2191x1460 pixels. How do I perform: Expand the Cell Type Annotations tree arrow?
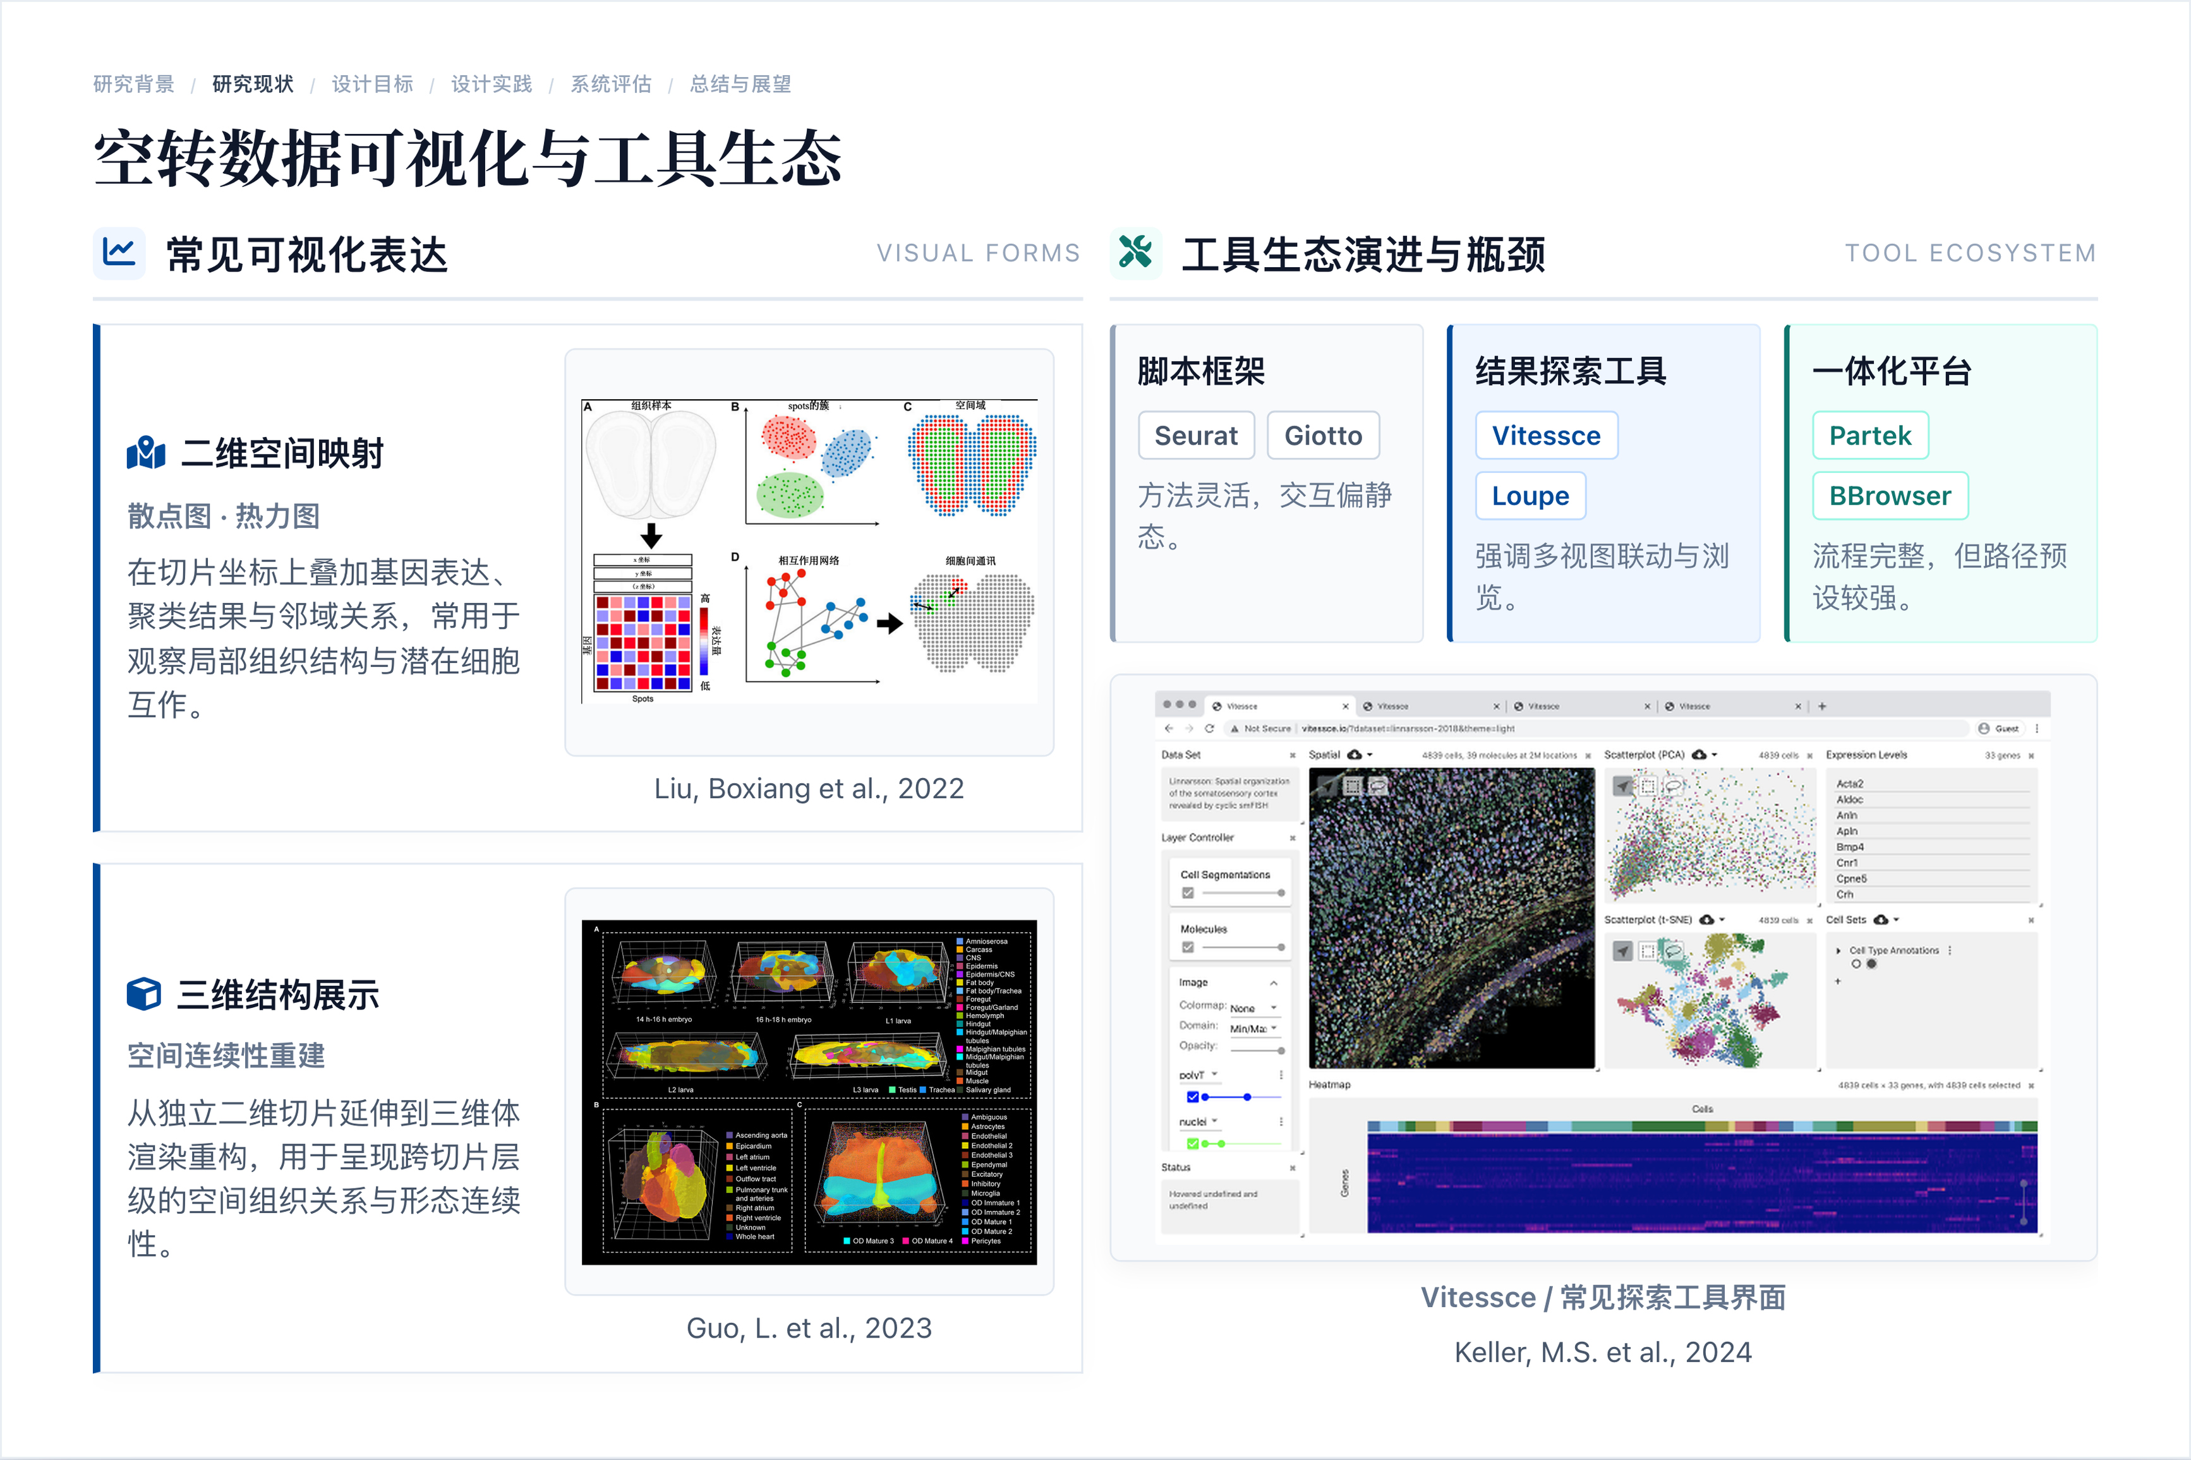pyautogui.click(x=1838, y=950)
